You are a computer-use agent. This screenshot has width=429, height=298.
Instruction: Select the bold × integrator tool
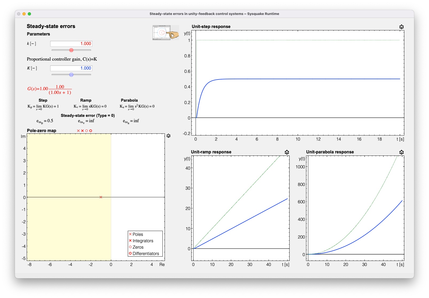tap(83, 131)
